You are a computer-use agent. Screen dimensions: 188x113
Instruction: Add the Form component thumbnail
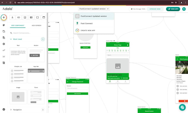pos(36,97)
